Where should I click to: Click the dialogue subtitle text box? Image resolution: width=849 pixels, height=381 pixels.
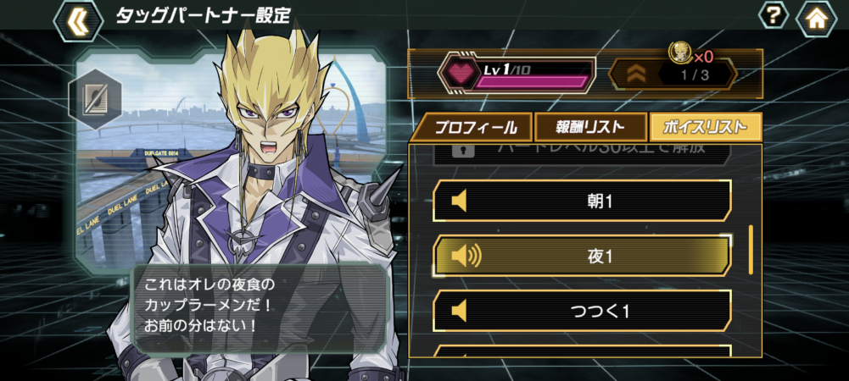pos(260,307)
